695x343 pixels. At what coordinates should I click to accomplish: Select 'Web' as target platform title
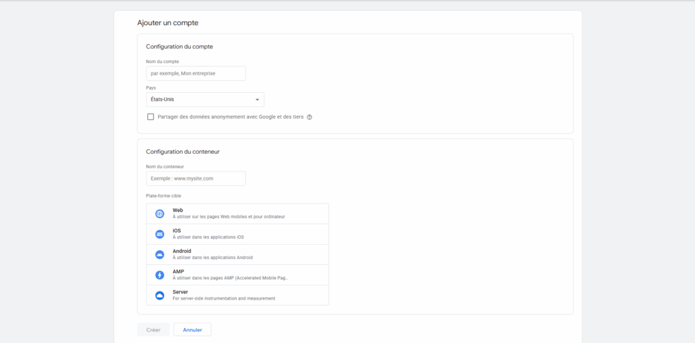coord(178,211)
